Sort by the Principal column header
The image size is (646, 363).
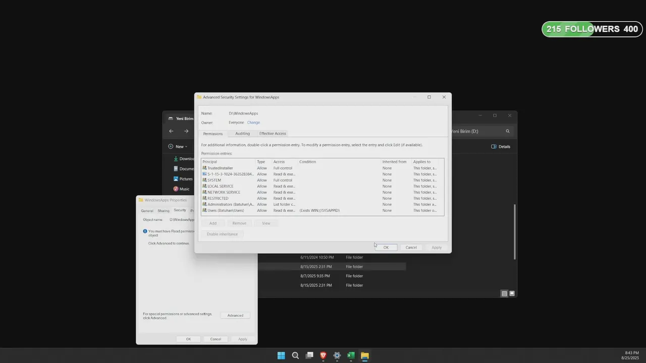[x=228, y=162]
